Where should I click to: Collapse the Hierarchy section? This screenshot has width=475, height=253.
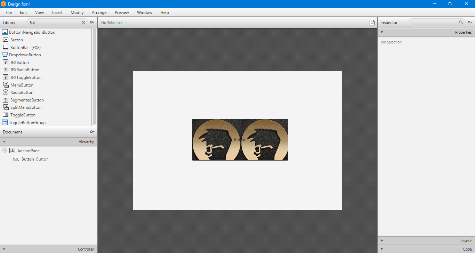pyautogui.click(x=4, y=142)
